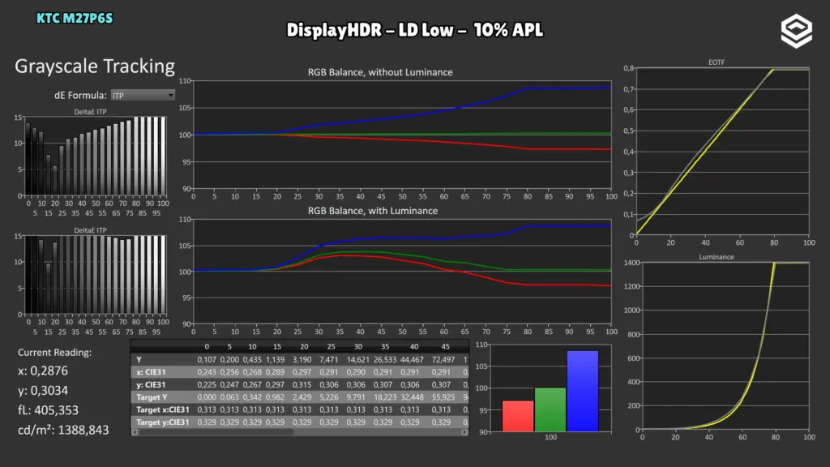
Task: Click the KTC M27P6S label
Action: coord(75,19)
